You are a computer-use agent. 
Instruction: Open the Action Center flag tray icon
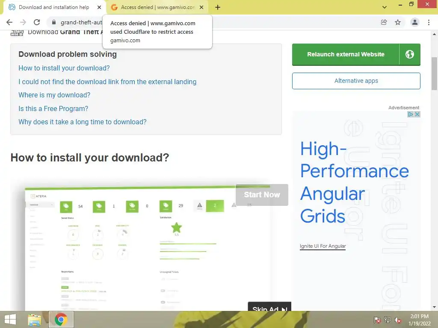[x=377, y=320]
